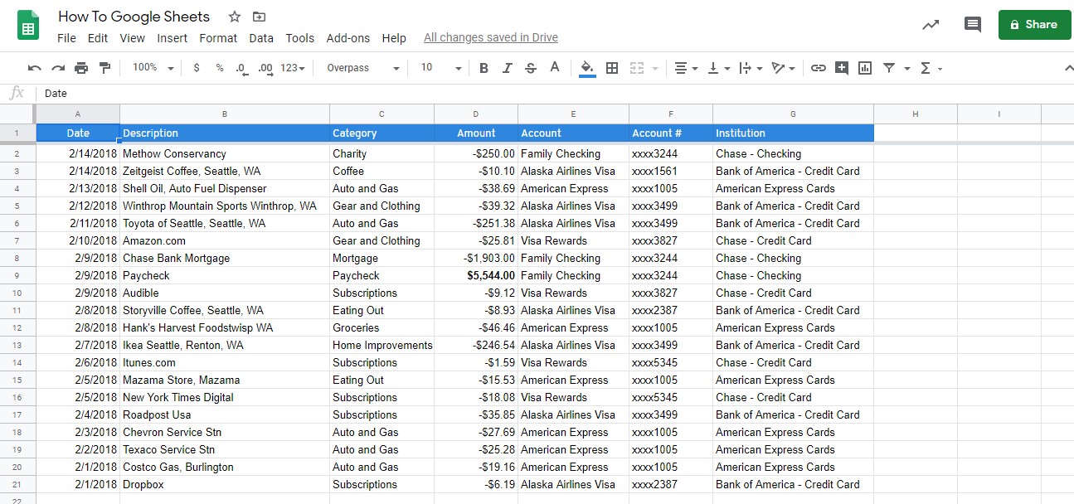Click the Create a filter icon
The height and width of the screenshot is (504, 1074).
pyautogui.click(x=889, y=68)
